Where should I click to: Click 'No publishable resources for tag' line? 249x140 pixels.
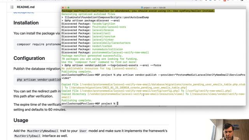click(100, 68)
